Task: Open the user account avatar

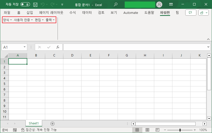Action: click(159, 5)
